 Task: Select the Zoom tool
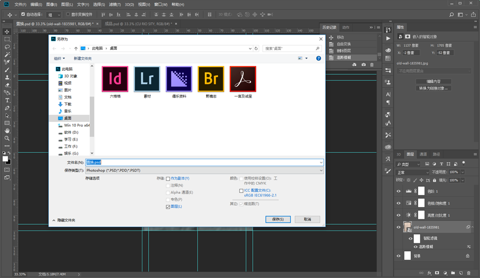click(7, 138)
